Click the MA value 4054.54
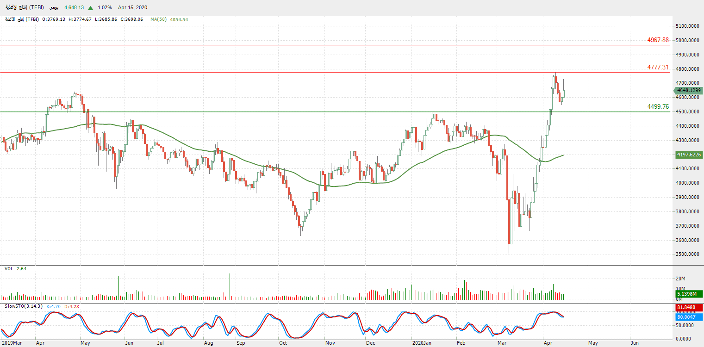Viewport: 704px width, 347px height. (x=178, y=19)
